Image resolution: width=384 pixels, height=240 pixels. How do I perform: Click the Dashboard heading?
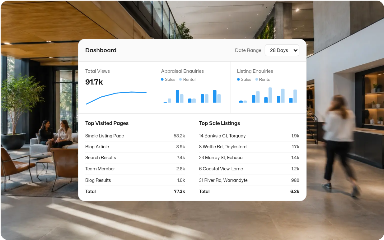pos(101,50)
